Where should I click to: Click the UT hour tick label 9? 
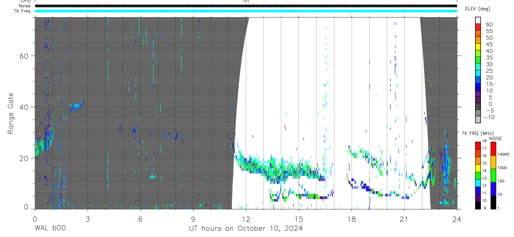(193, 219)
